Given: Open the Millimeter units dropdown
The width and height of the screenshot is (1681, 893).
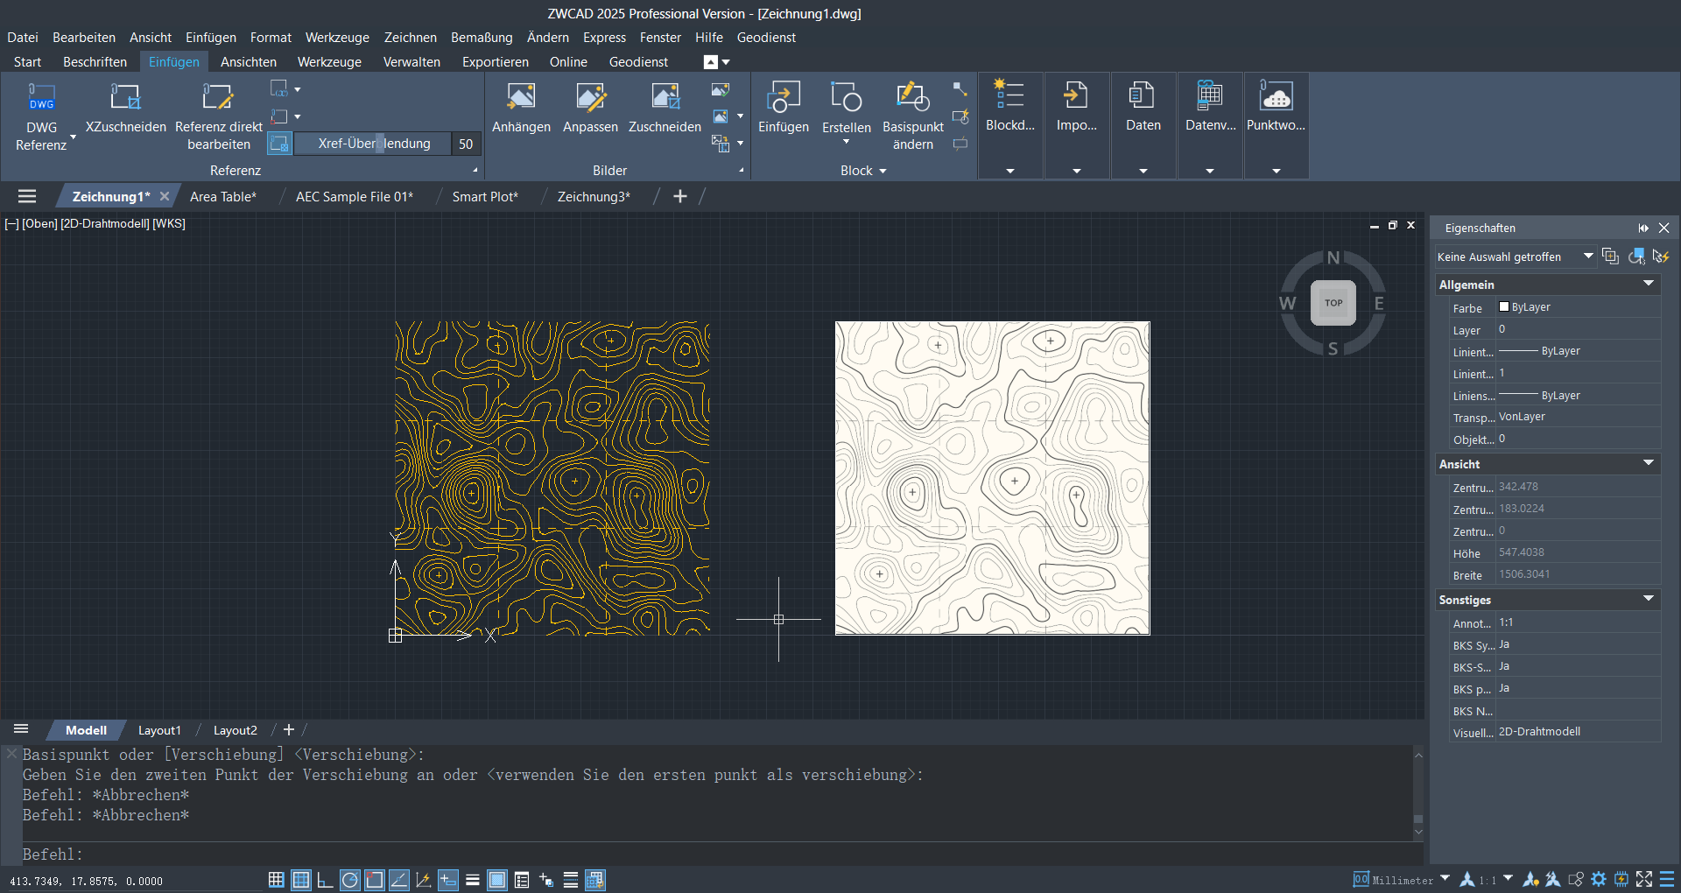Looking at the screenshot, I should tap(1445, 879).
